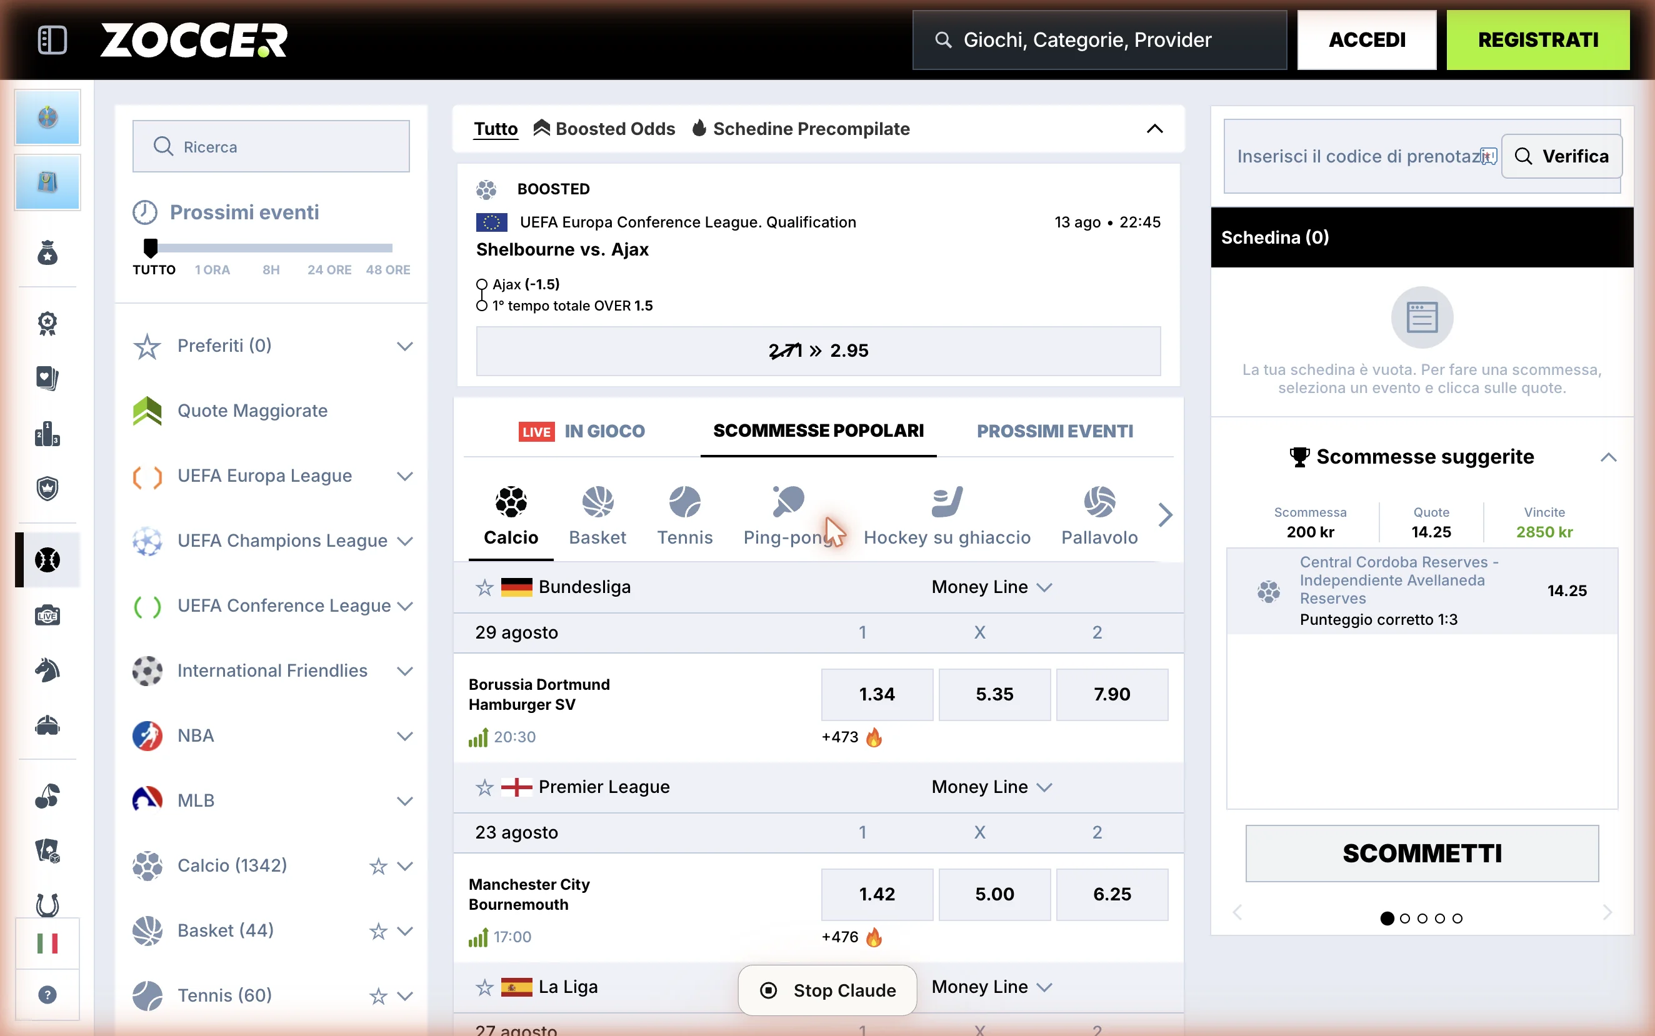Favorite the Bundesliga league star

(484, 587)
